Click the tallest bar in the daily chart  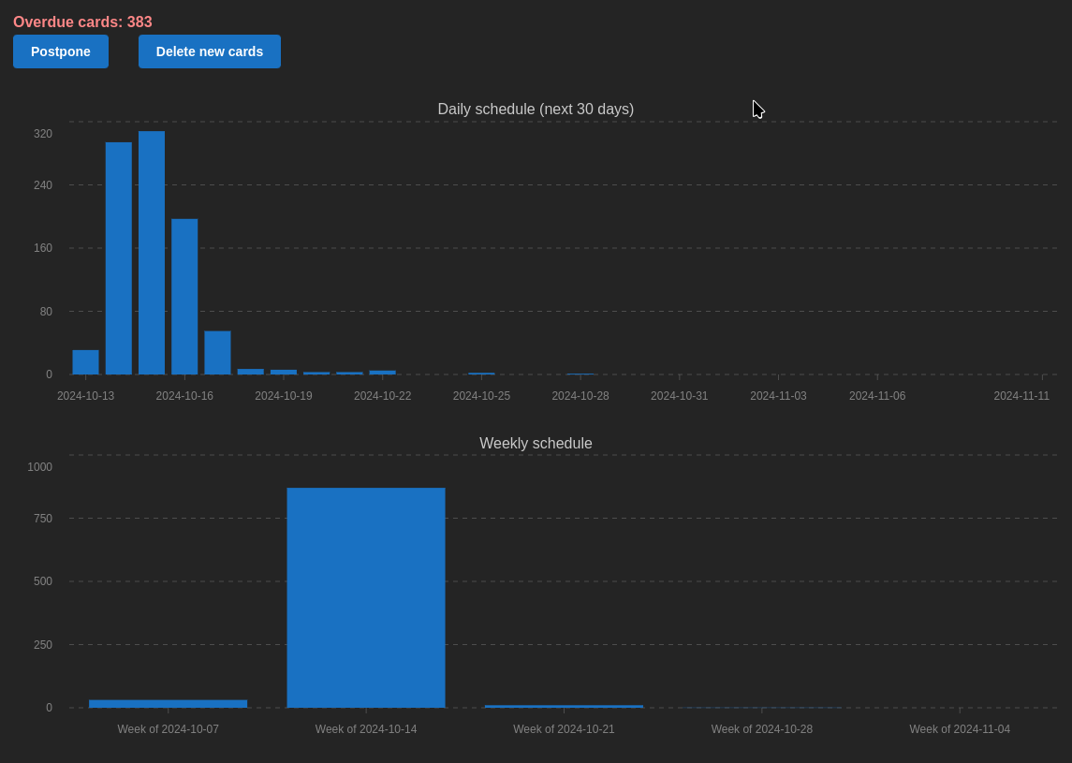pos(152,253)
